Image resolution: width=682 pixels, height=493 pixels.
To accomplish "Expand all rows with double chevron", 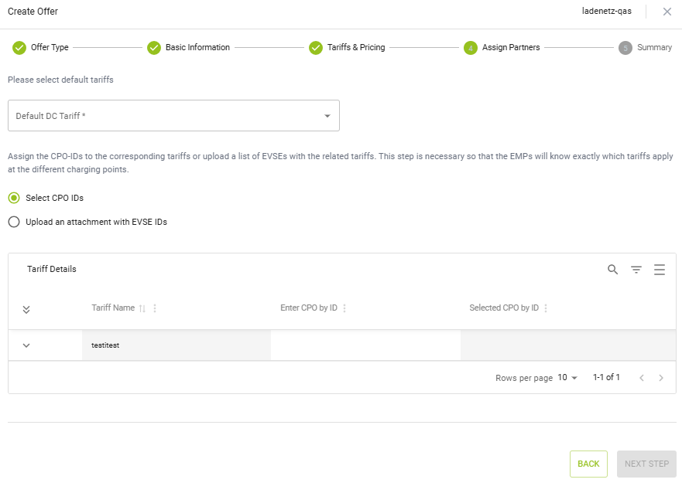I will pos(26,309).
